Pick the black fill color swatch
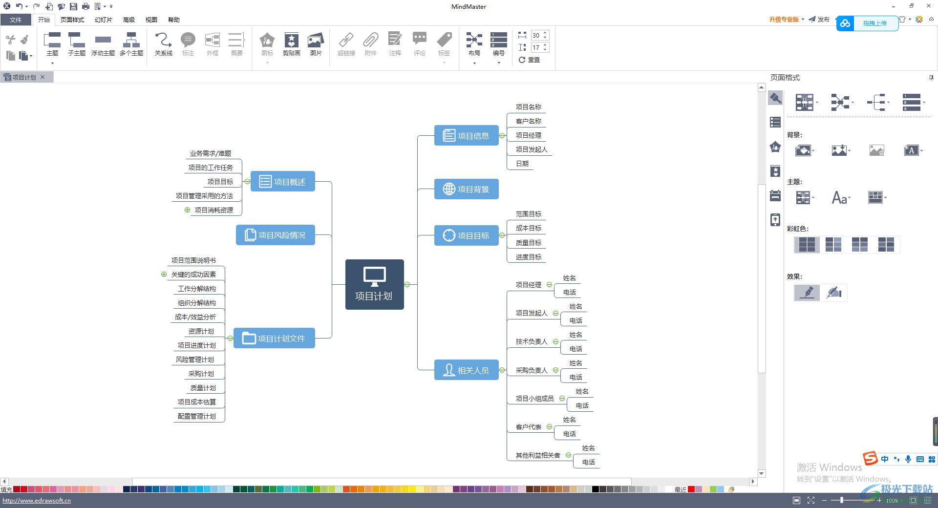 [x=596, y=489]
